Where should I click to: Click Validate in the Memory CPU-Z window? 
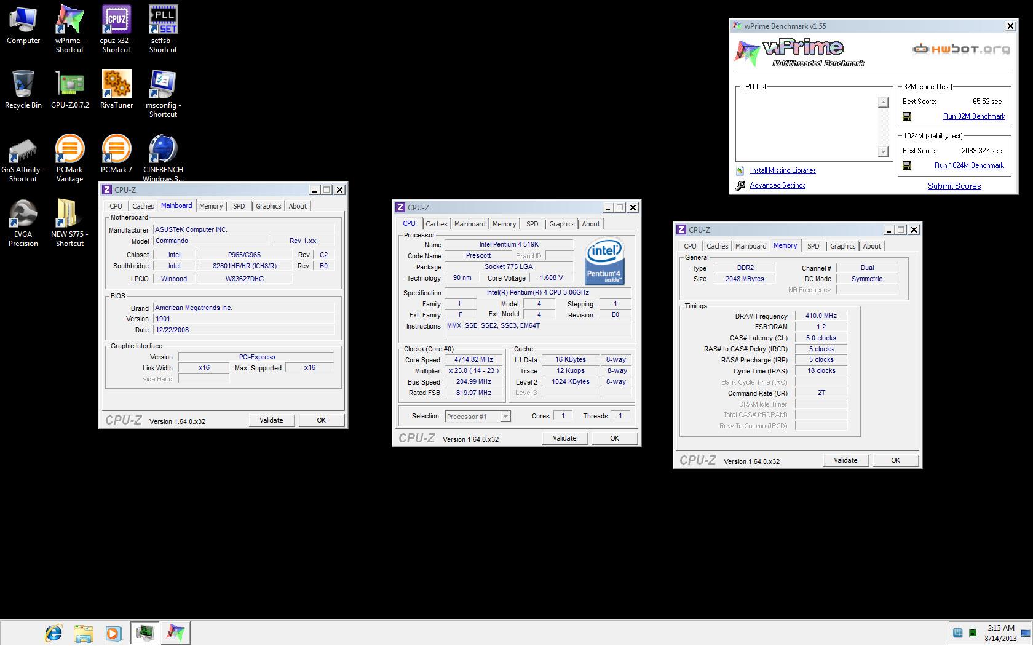point(845,460)
